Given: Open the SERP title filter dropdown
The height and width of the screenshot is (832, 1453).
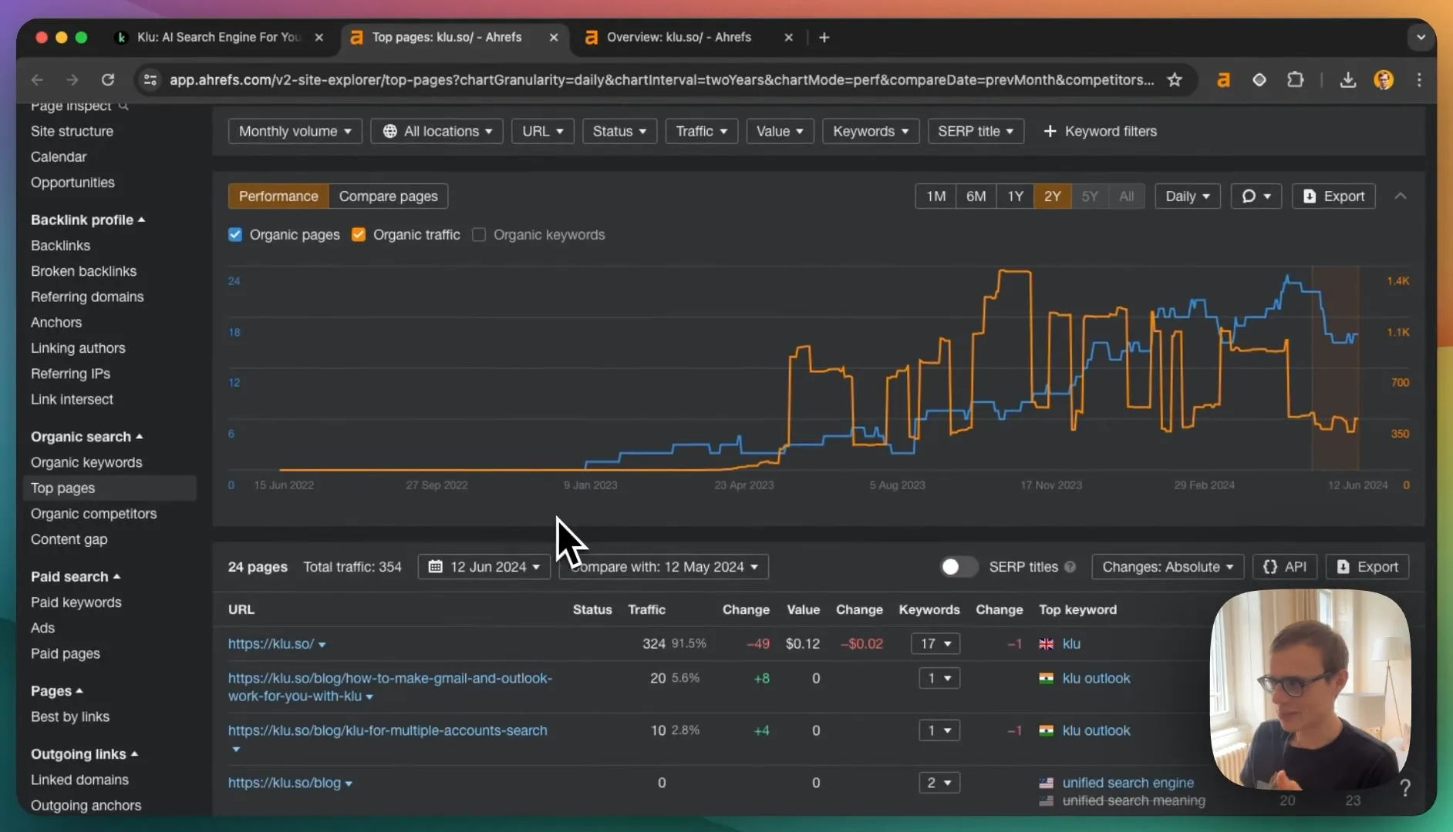Looking at the screenshot, I should tap(976, 131).
